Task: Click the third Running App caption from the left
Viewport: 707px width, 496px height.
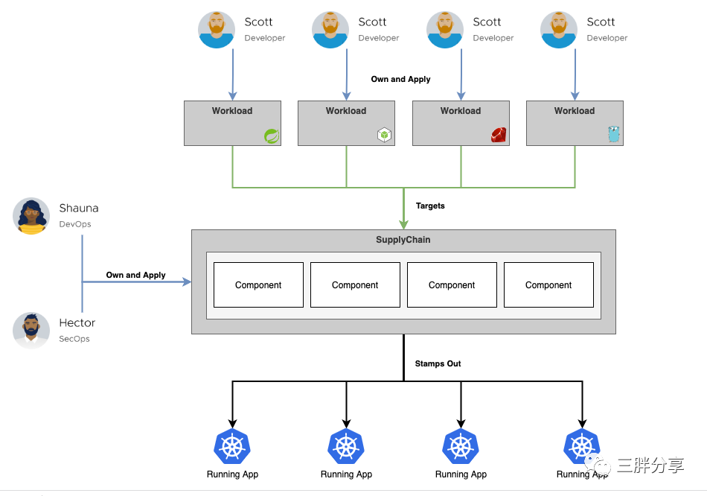Action: point(461,474)
